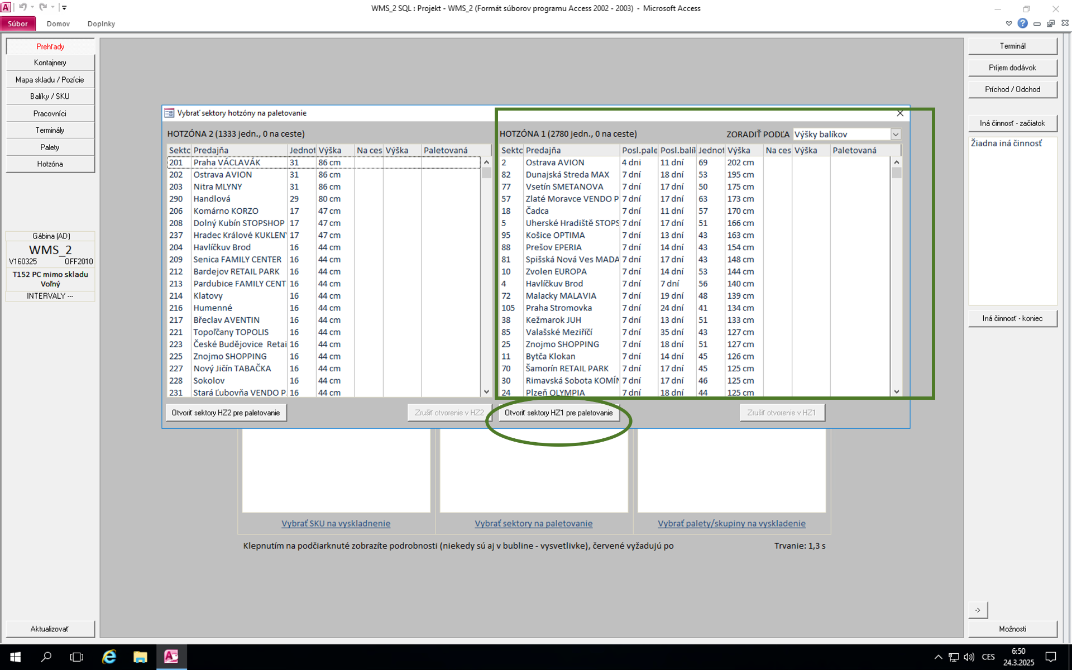Open Windows notification center icon
Image resolution: width=1072 pixels, height=670 pixels.
tap(1051, 657)
